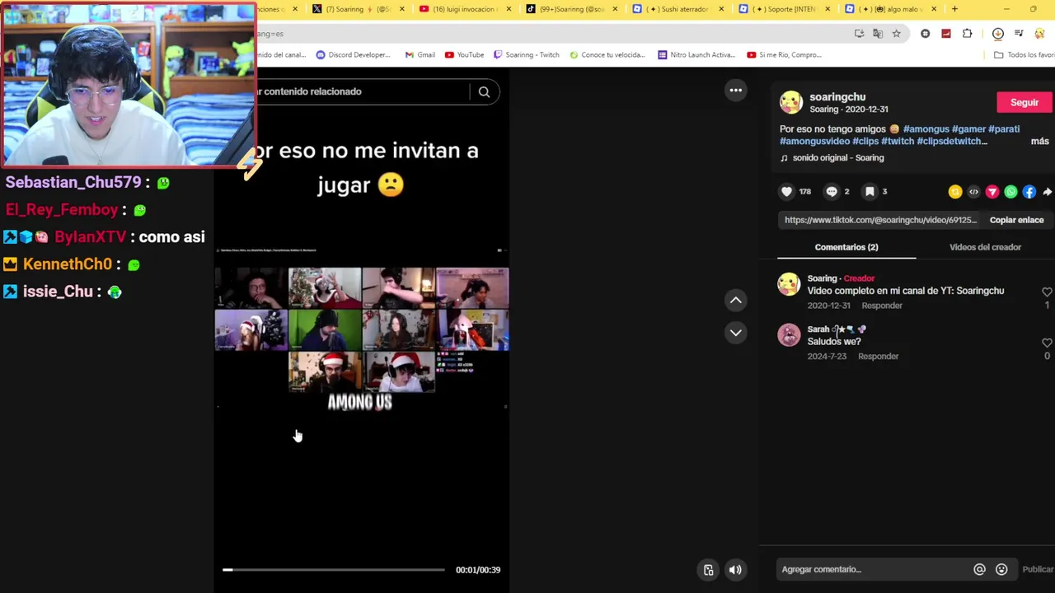Bookmark this page with the star icon
1055x593 pixels.
point(896,34)
